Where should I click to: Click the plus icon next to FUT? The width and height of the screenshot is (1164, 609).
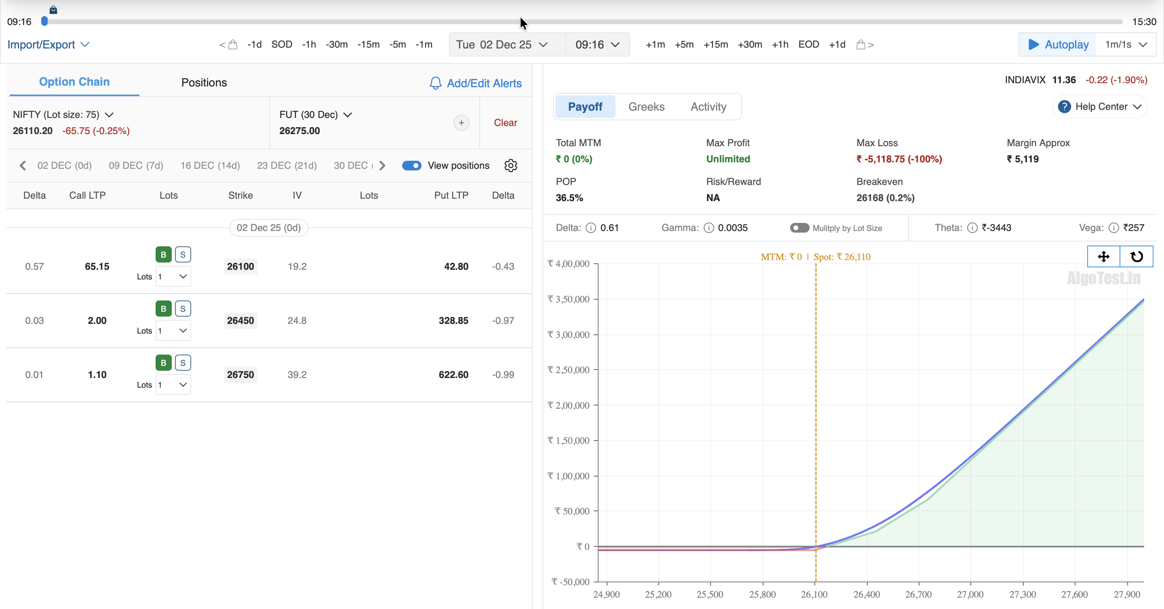click(x=461, y=123)
